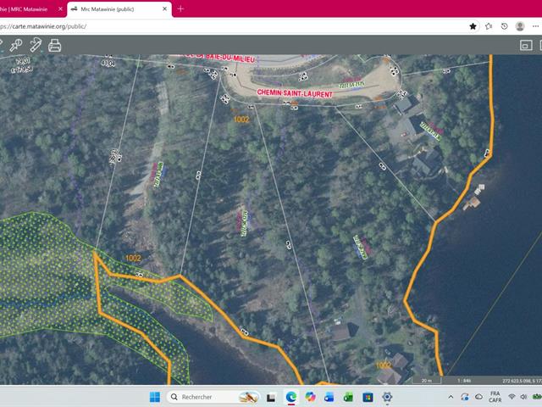542x407 pixels.
Task: Open Microsoft Store from taskbar
Action: point(368,397)
